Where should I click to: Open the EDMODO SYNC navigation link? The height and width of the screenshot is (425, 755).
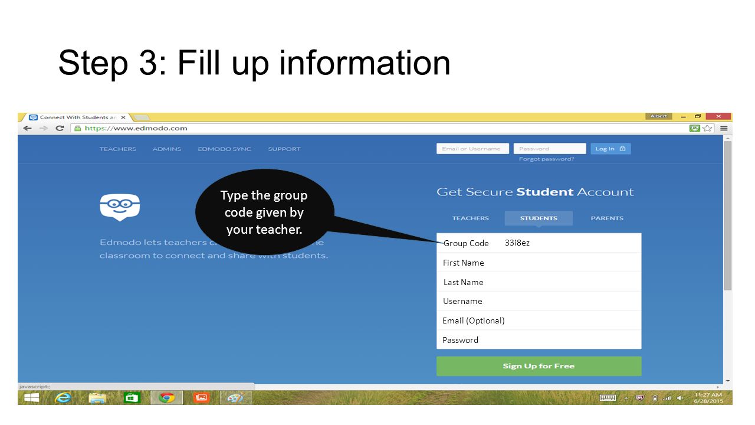(x=224, y=149)
